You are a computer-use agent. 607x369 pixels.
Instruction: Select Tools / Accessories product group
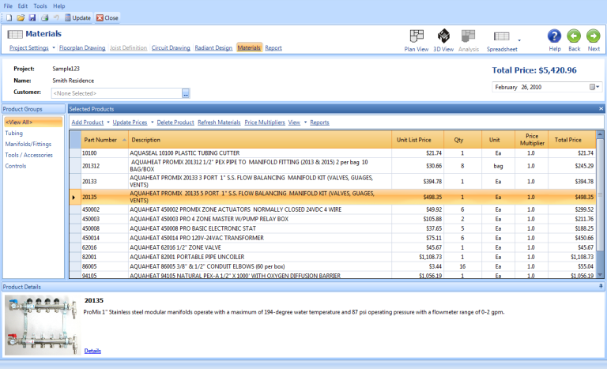[28, 155]
